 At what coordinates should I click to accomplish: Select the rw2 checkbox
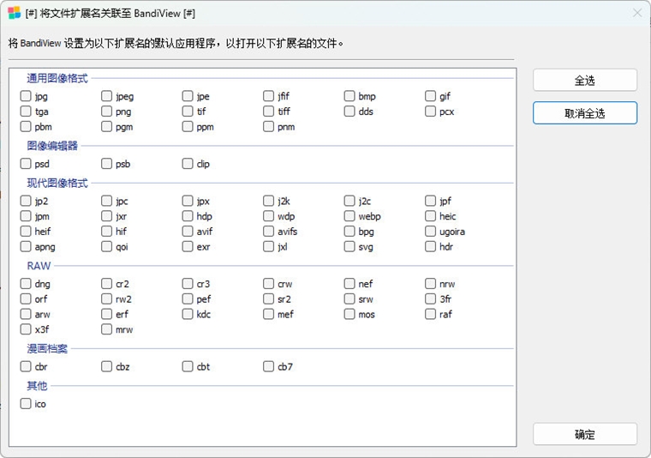point(107,298)
